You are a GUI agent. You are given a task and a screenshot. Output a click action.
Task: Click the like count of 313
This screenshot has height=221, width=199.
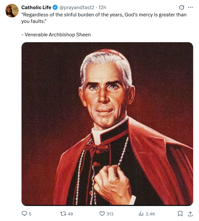(110, 214)
